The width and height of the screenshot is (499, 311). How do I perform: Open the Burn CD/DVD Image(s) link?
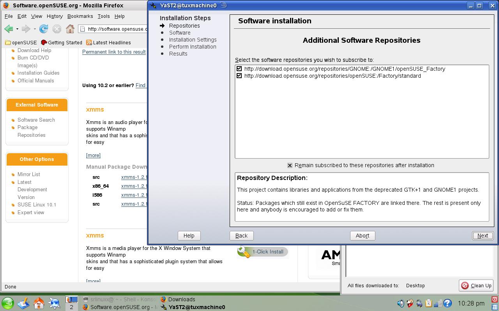33,61
